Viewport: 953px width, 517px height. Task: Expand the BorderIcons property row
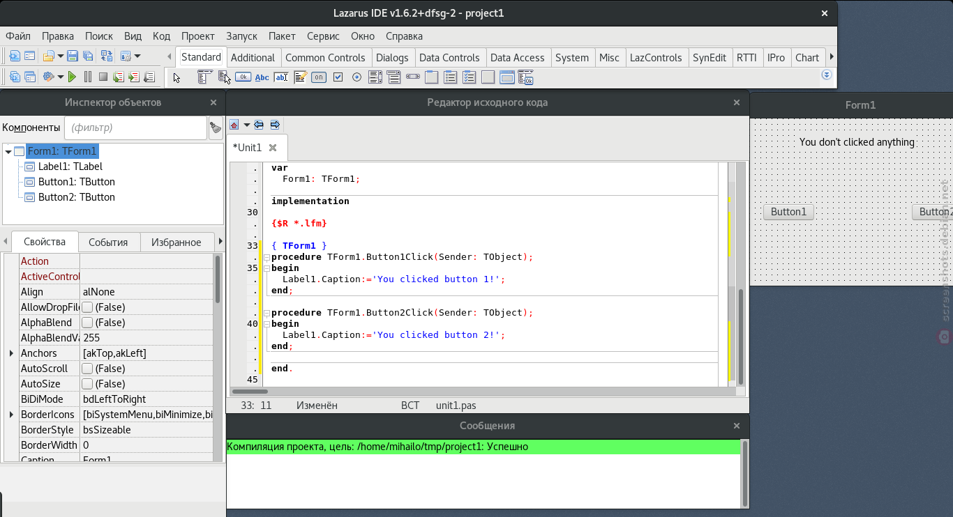(12, 415)
